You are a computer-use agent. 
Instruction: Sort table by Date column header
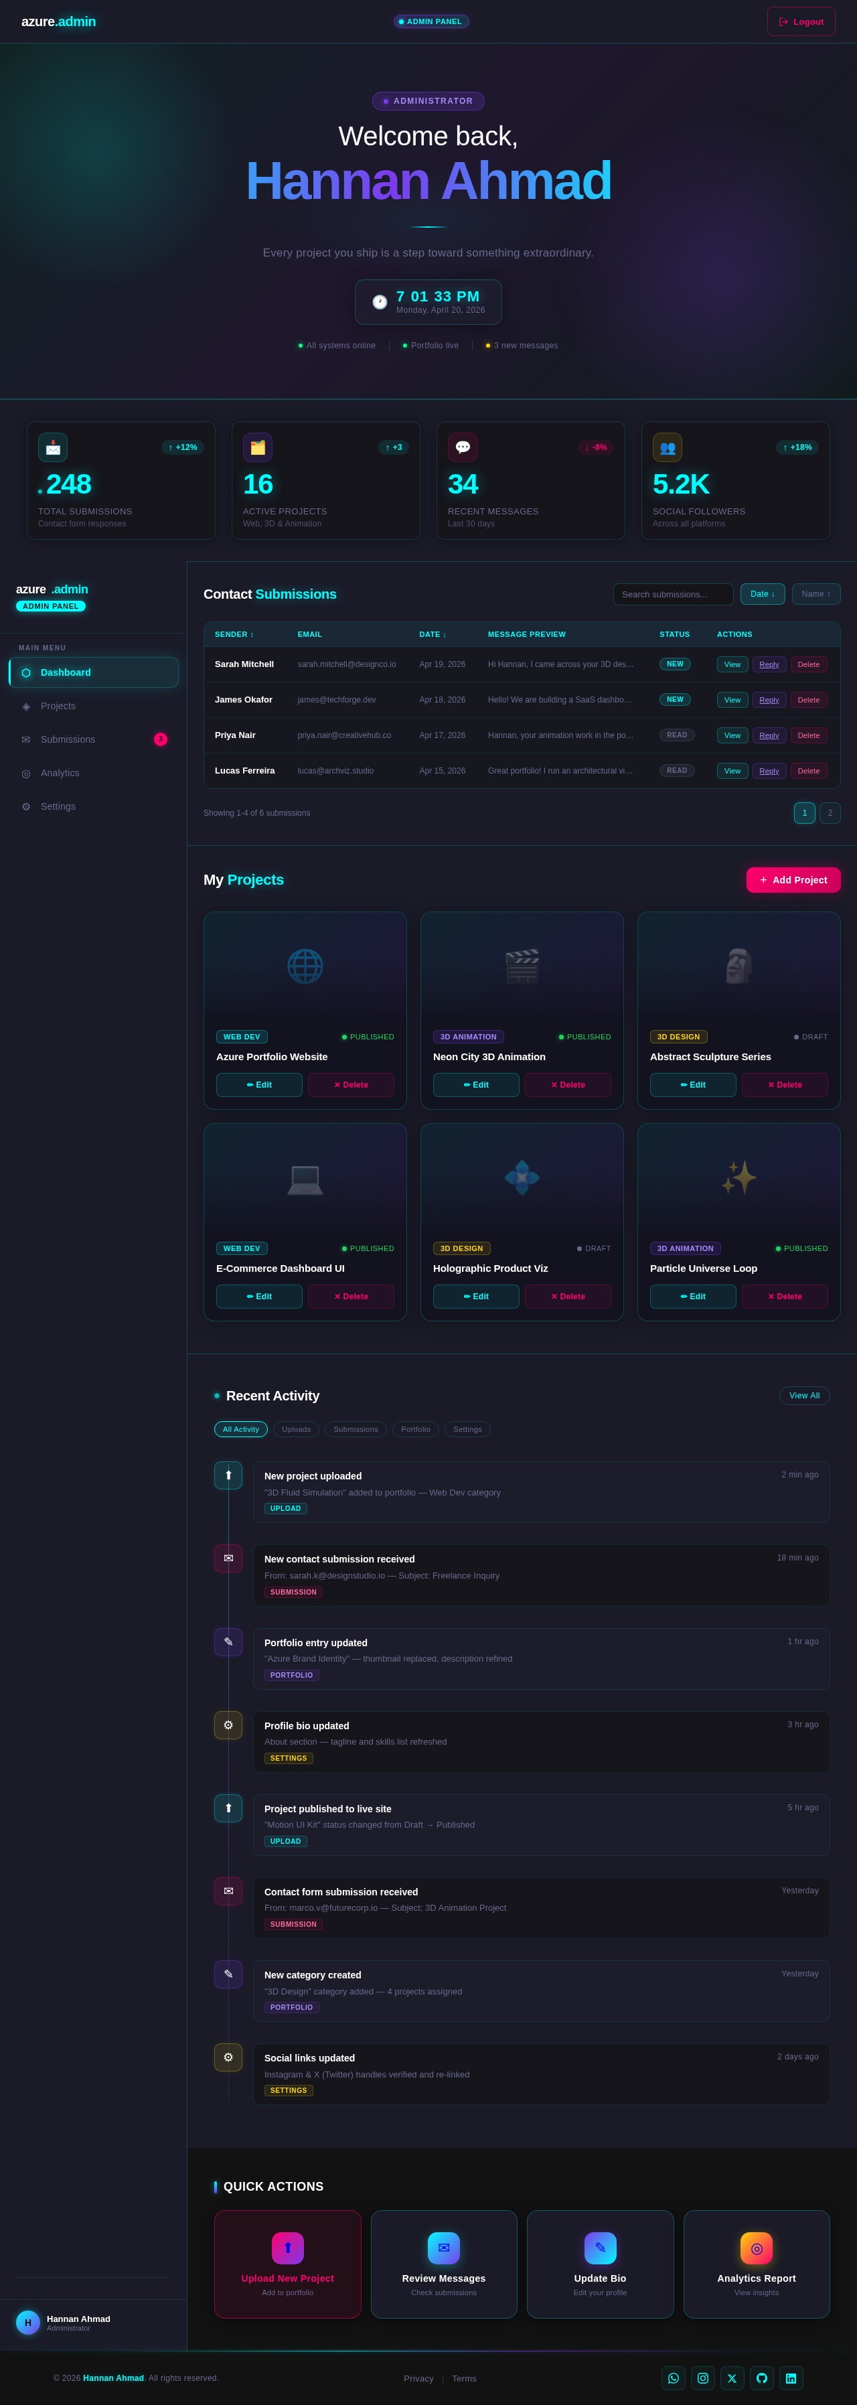[433, 635]
